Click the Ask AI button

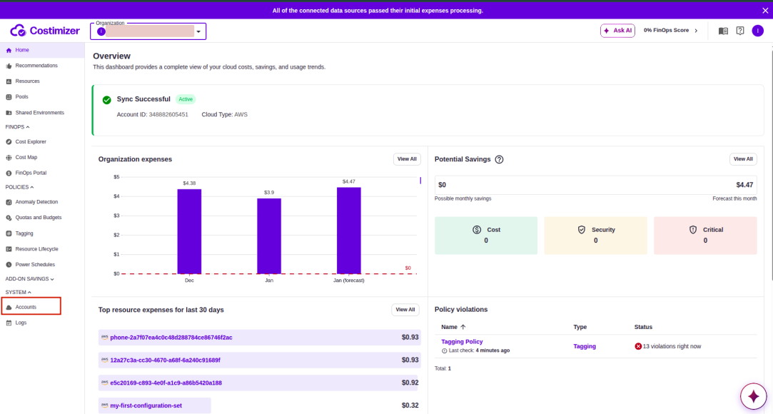coord(617,31)
